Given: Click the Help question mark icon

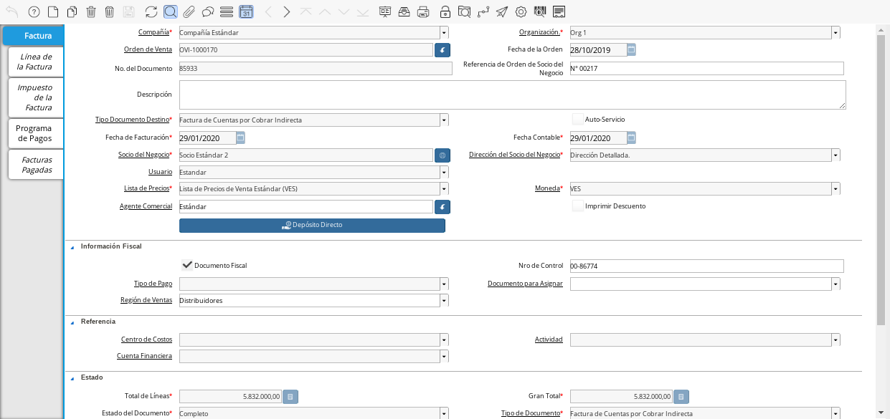Looking at the screenshot, I should tap(33, 11).
